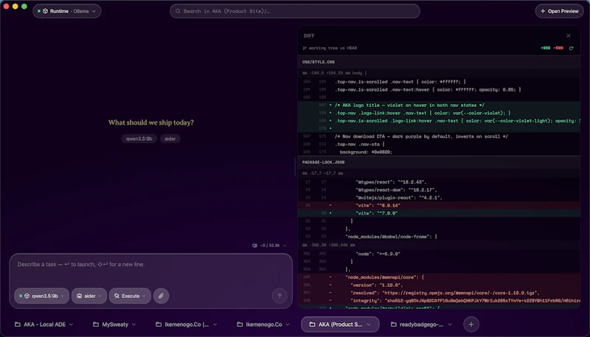Click the aider chip under the heading
590x337 pixels.
pos(170,139)
